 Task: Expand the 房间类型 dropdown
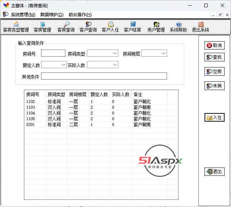(115, 53)
